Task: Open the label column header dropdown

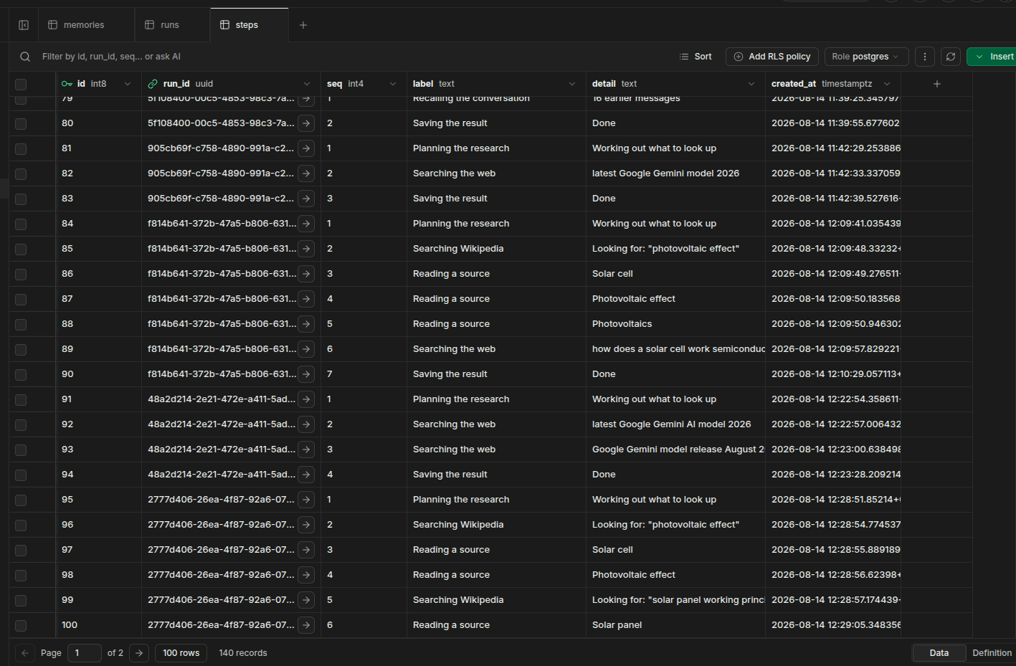Action: click(572, 84)
